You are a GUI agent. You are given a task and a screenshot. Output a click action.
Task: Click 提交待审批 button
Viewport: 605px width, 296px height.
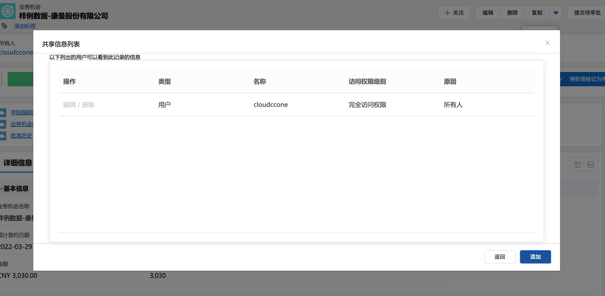(587, 13)
